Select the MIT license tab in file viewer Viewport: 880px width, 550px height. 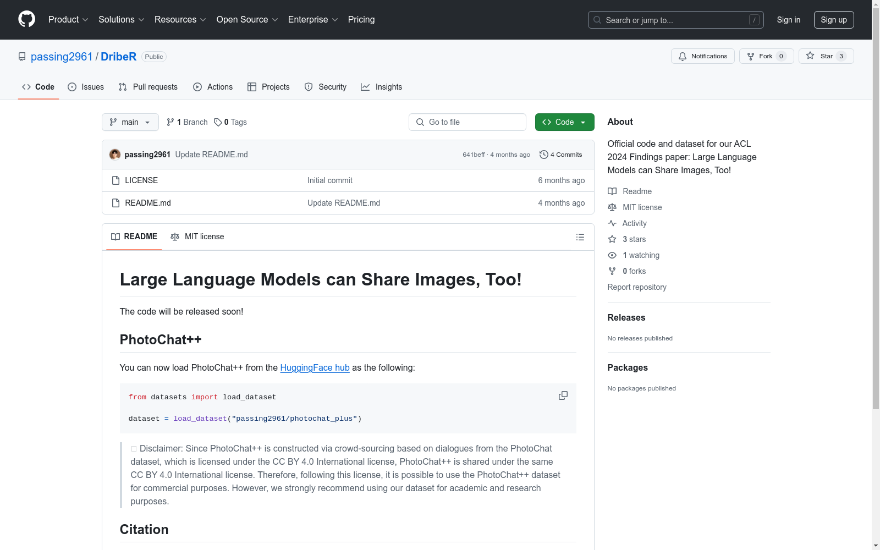[197, 237]
